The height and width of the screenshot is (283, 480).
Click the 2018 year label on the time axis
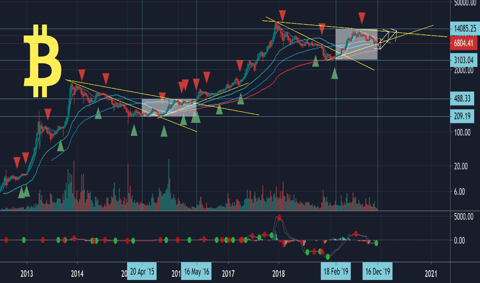pyautogui.click(x=279, y=273)
